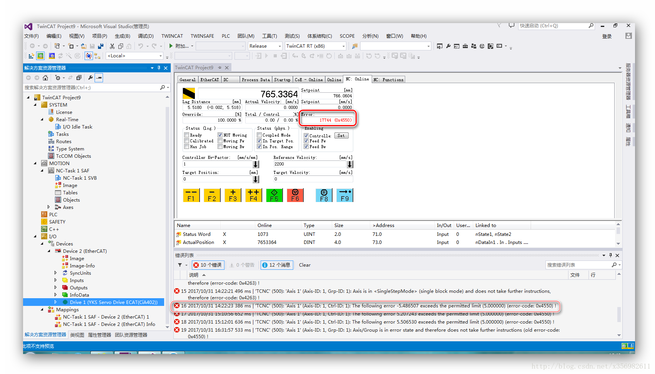Expand the Axes tree node
Image resolution: width=655 pixels, height=374 pixels.
[x=49, y=207]
